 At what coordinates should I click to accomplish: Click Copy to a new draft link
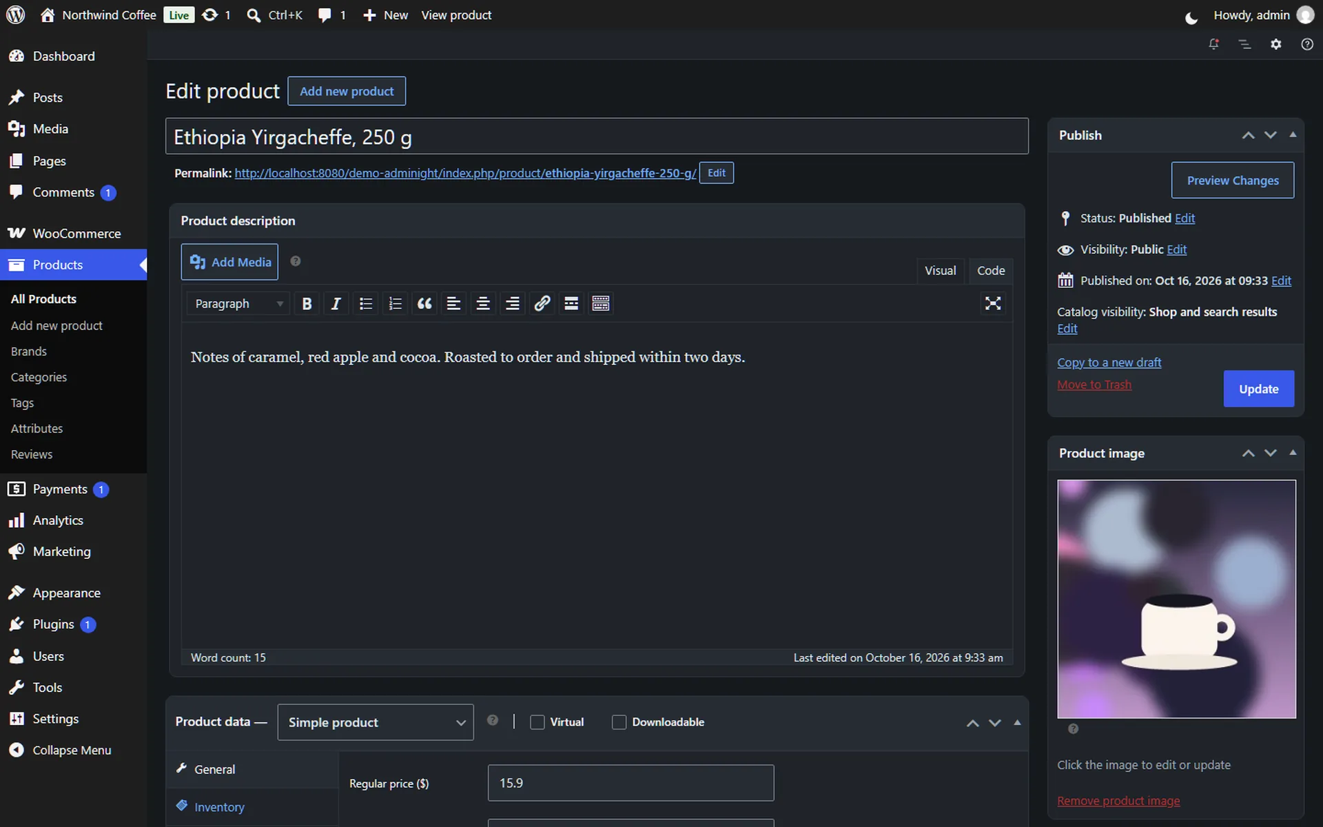pyautogui.click(x=1109, y=363)
